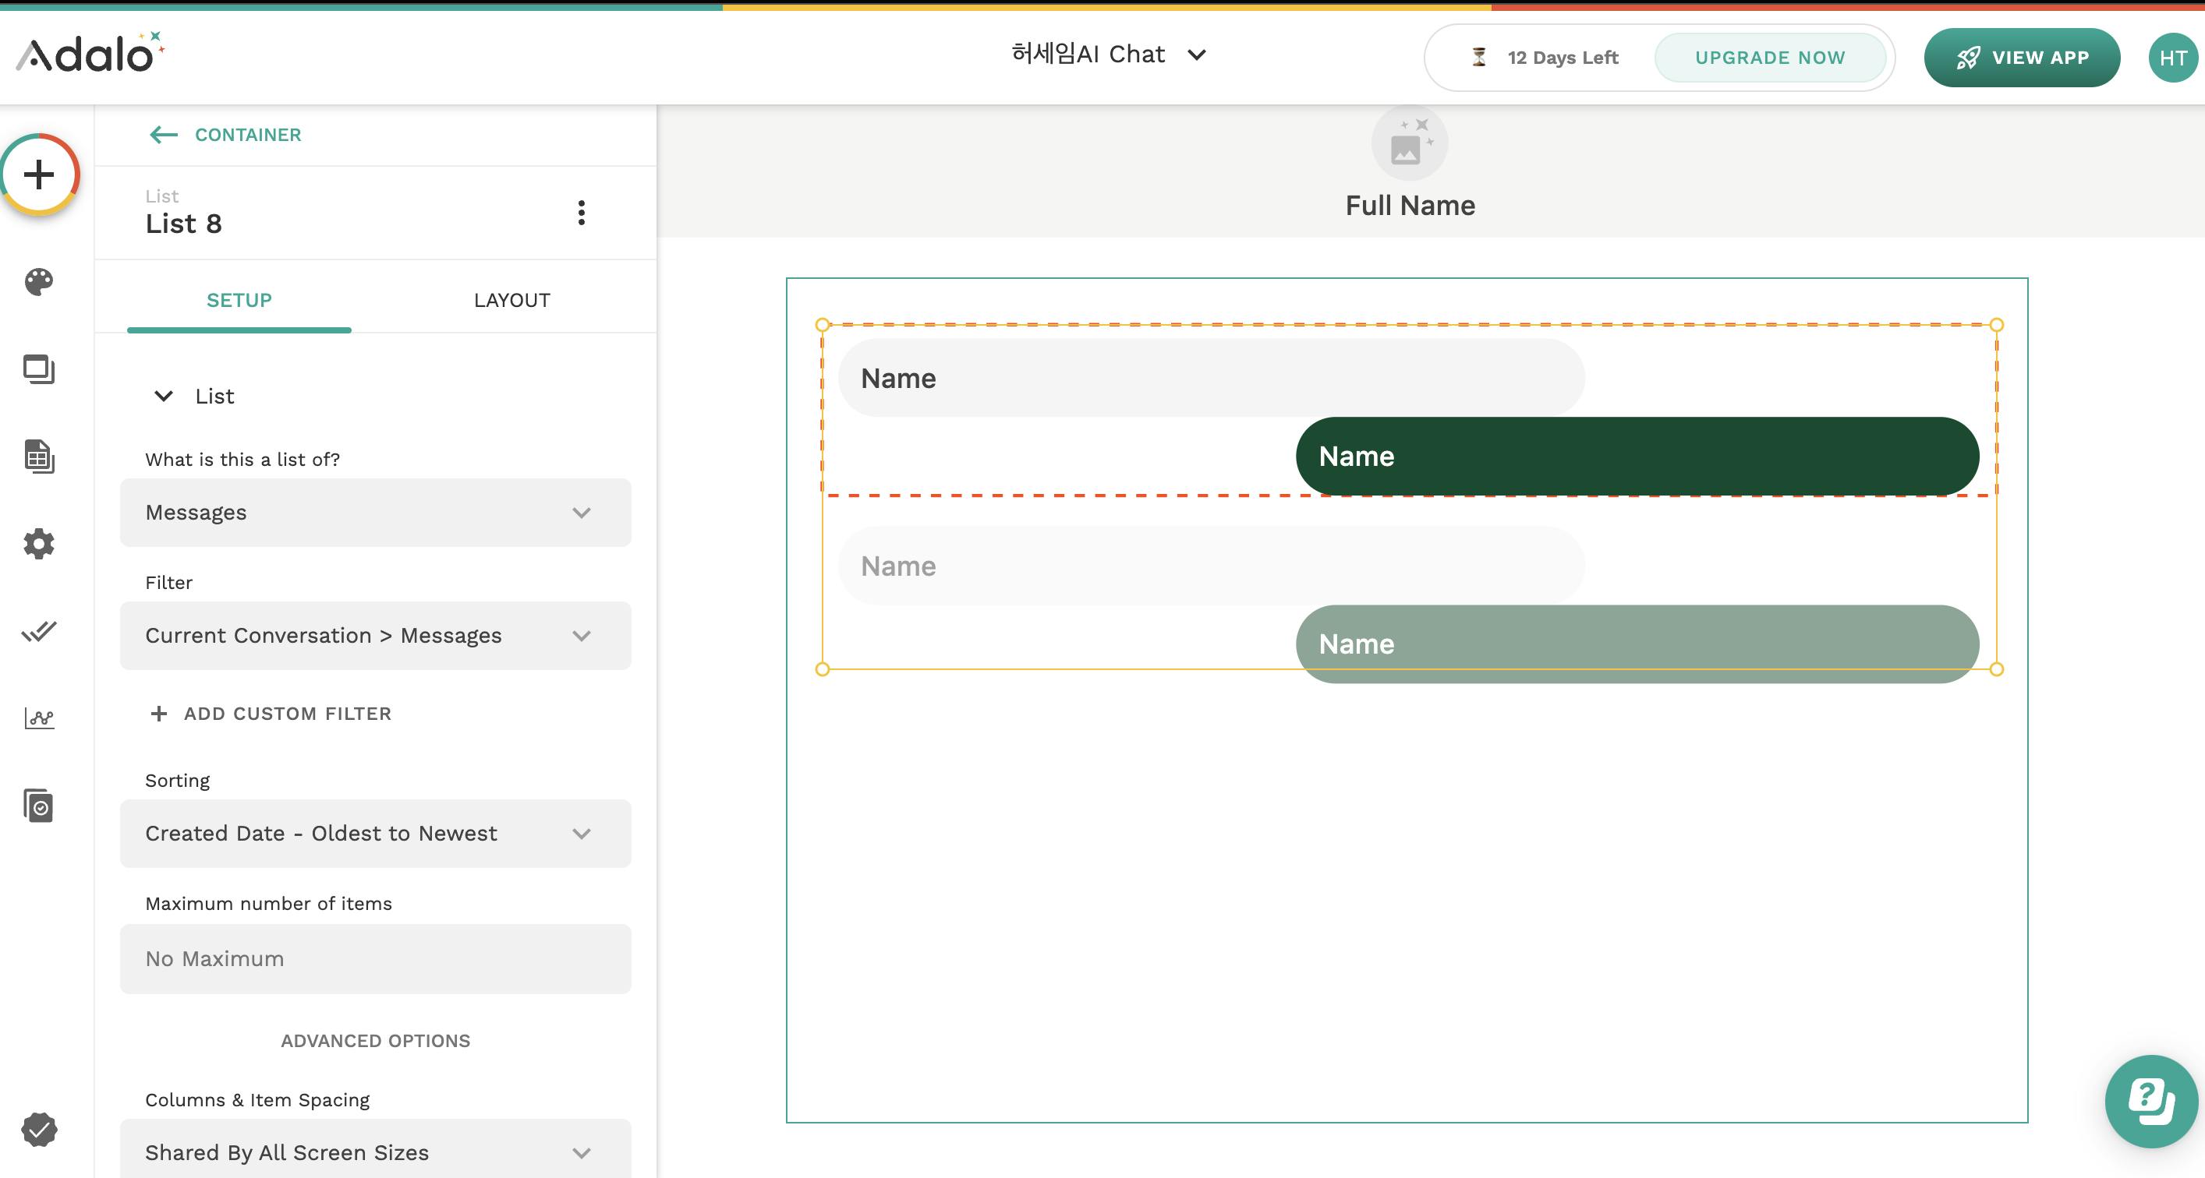
Task: Select the Setup tab
Action: [x=239, y=300]
